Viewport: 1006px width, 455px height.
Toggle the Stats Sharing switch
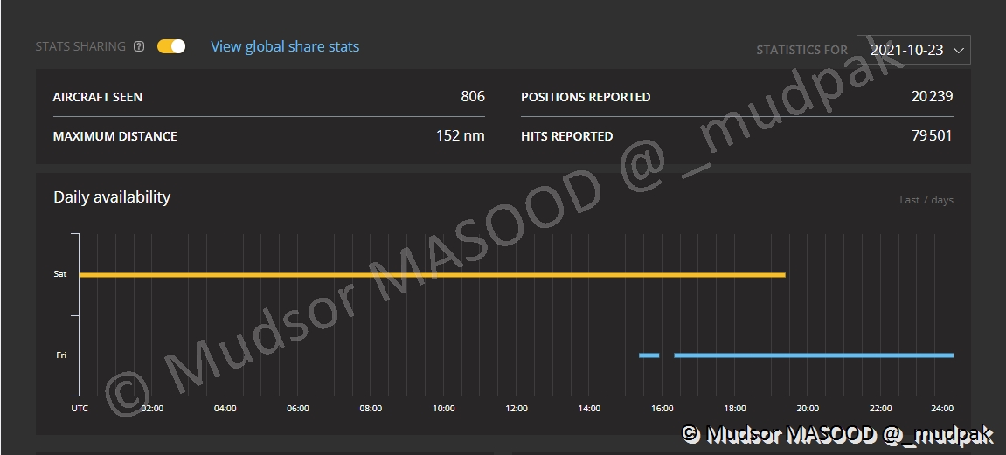pos(171,46)
